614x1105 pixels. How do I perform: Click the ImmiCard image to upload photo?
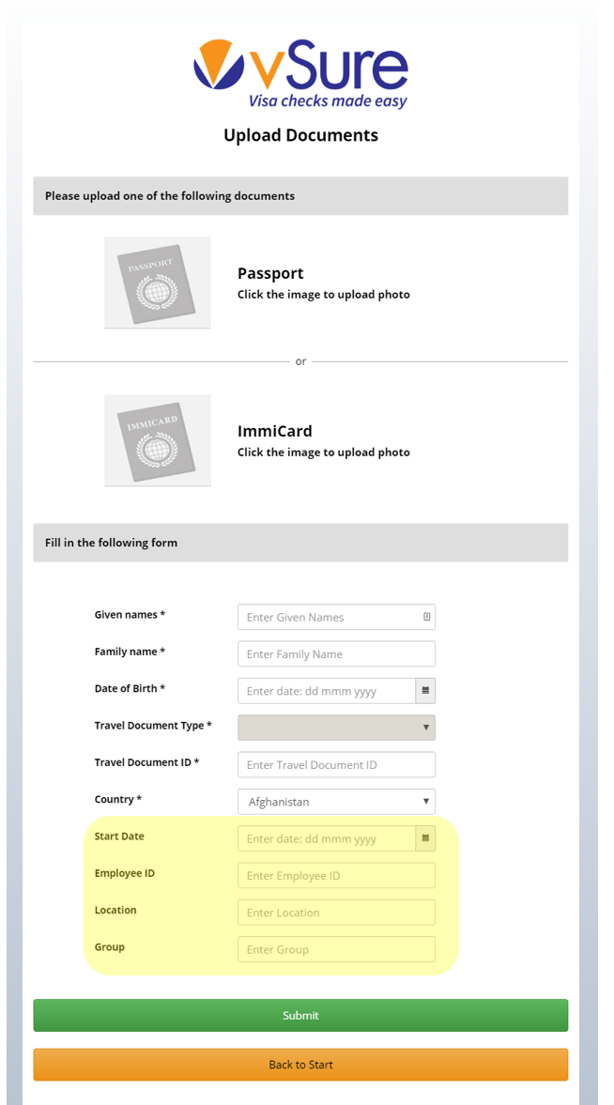tap(157, 439)
